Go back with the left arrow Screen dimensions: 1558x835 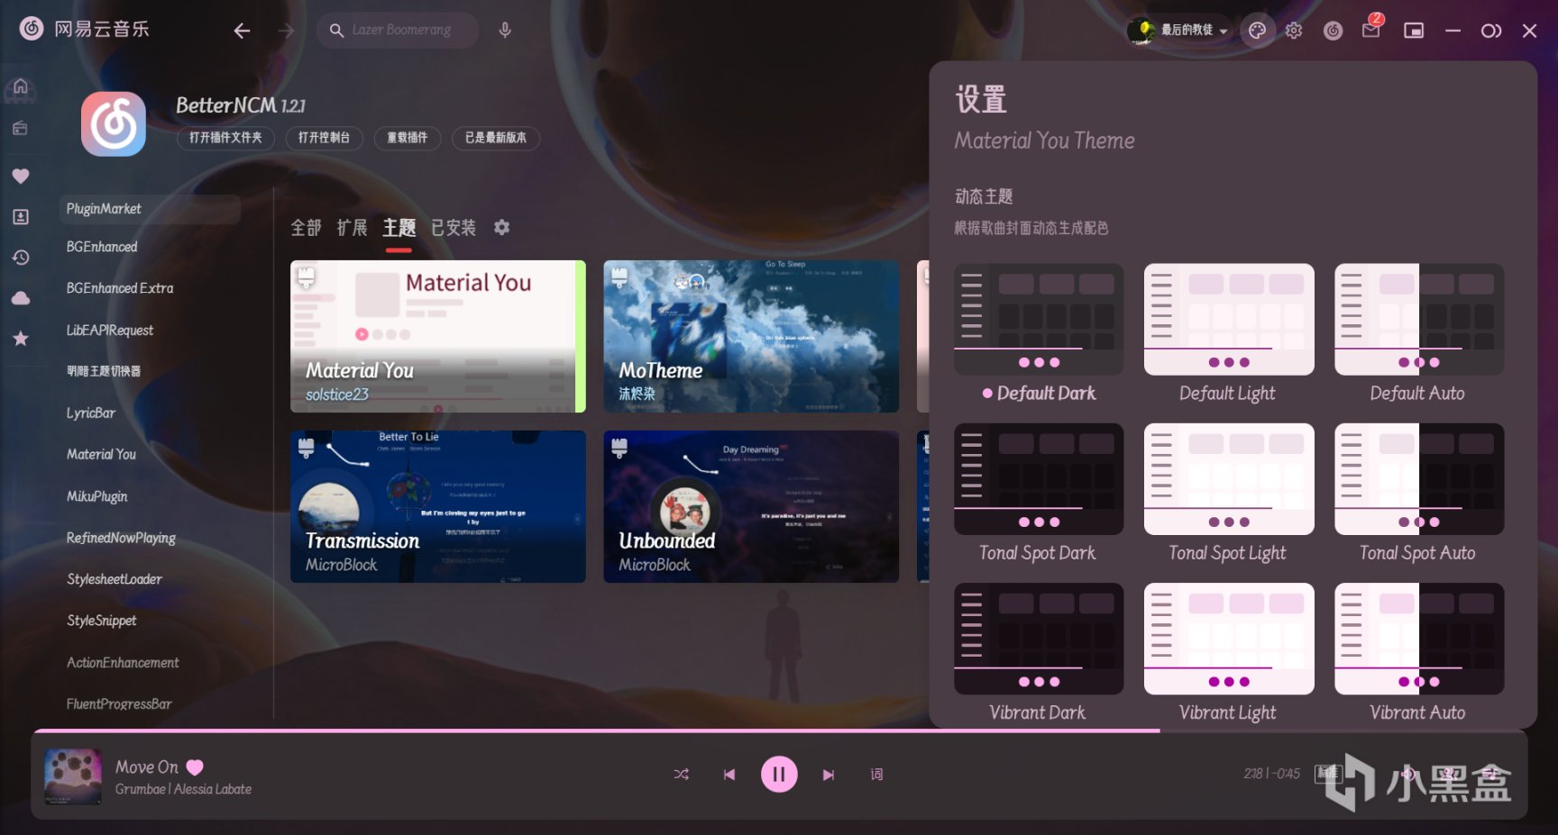(242, 31)
